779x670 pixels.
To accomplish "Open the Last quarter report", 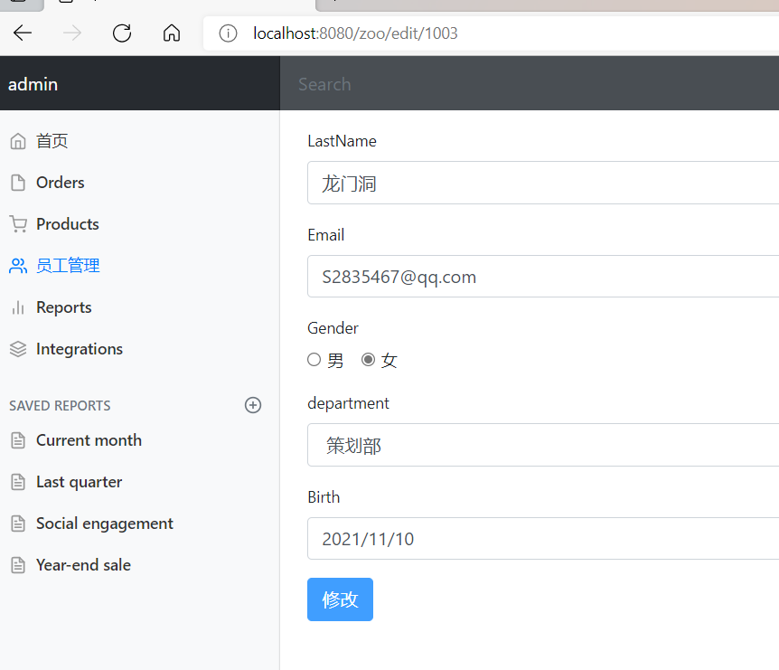I will pyautogui.click(x=79, y=482).
